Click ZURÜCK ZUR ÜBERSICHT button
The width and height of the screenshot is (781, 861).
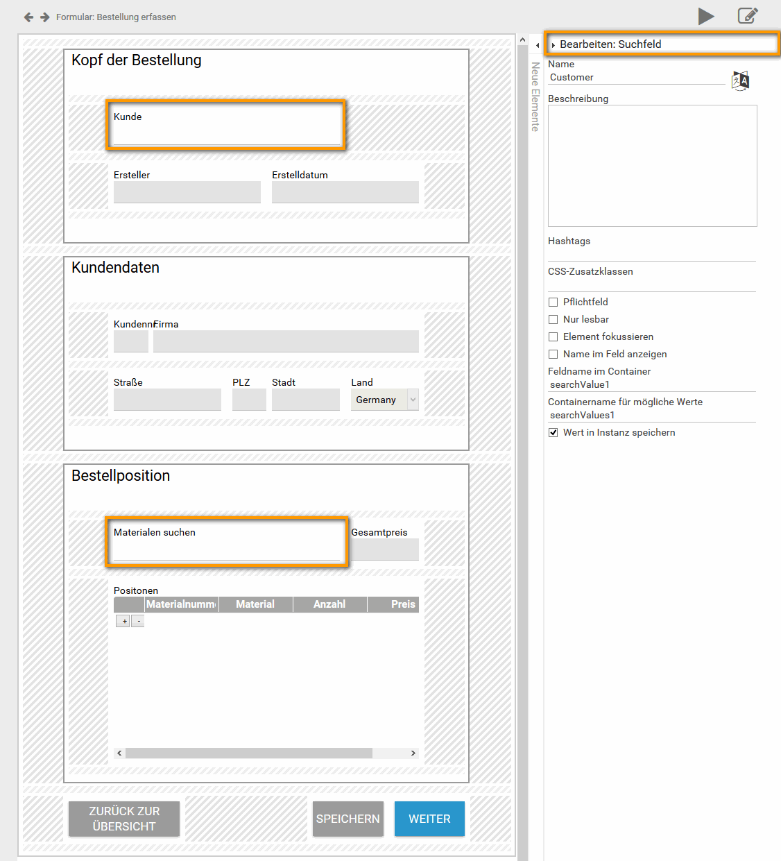coord(124,819)
